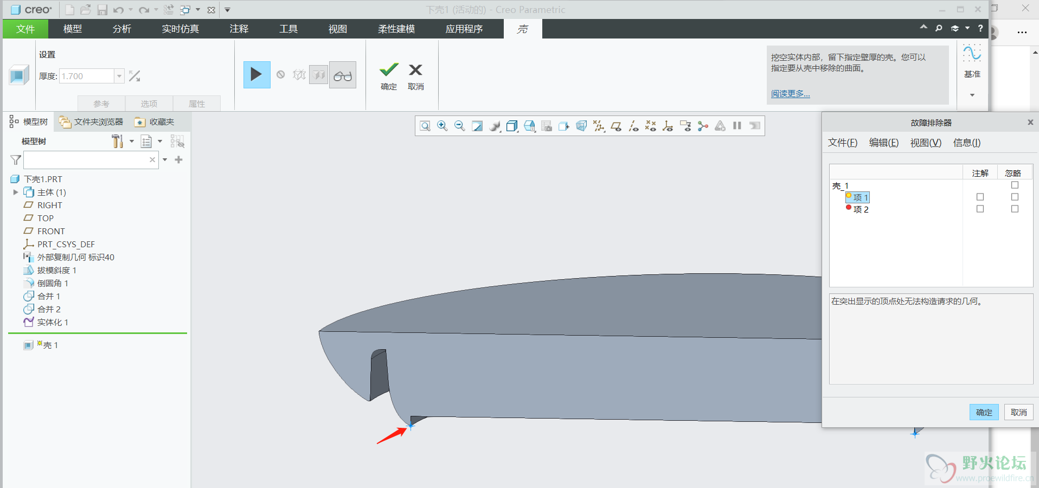Toggle coordinate system display icon

coord(668,126)
